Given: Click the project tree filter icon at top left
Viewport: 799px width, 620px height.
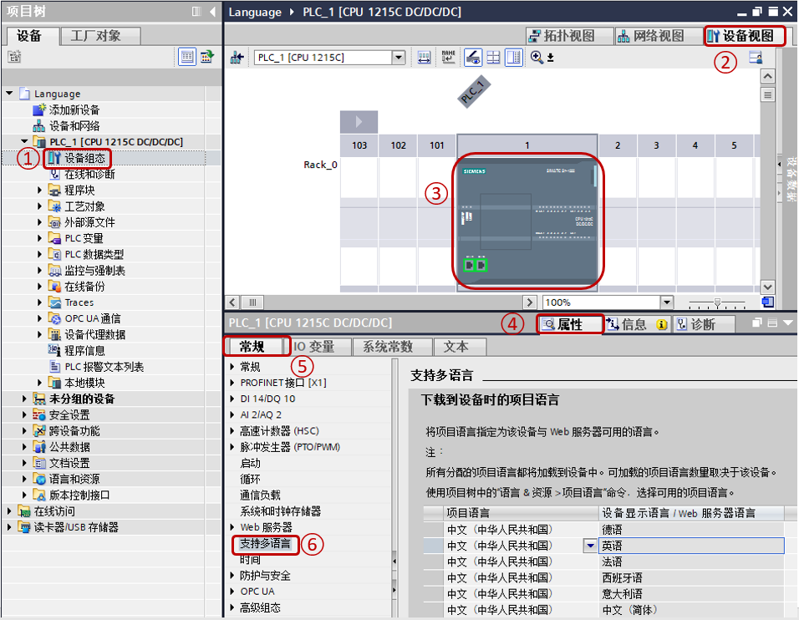Looking at the screenshot, I should pyautogui.click(x=14, y=57).
